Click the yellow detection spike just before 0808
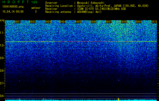This screenshot has width=159, height=101. coord(118,99)
